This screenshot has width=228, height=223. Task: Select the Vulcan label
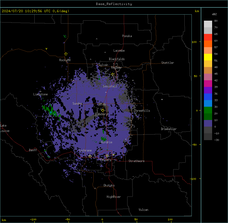pyautogui.click(x=144, y=210)
